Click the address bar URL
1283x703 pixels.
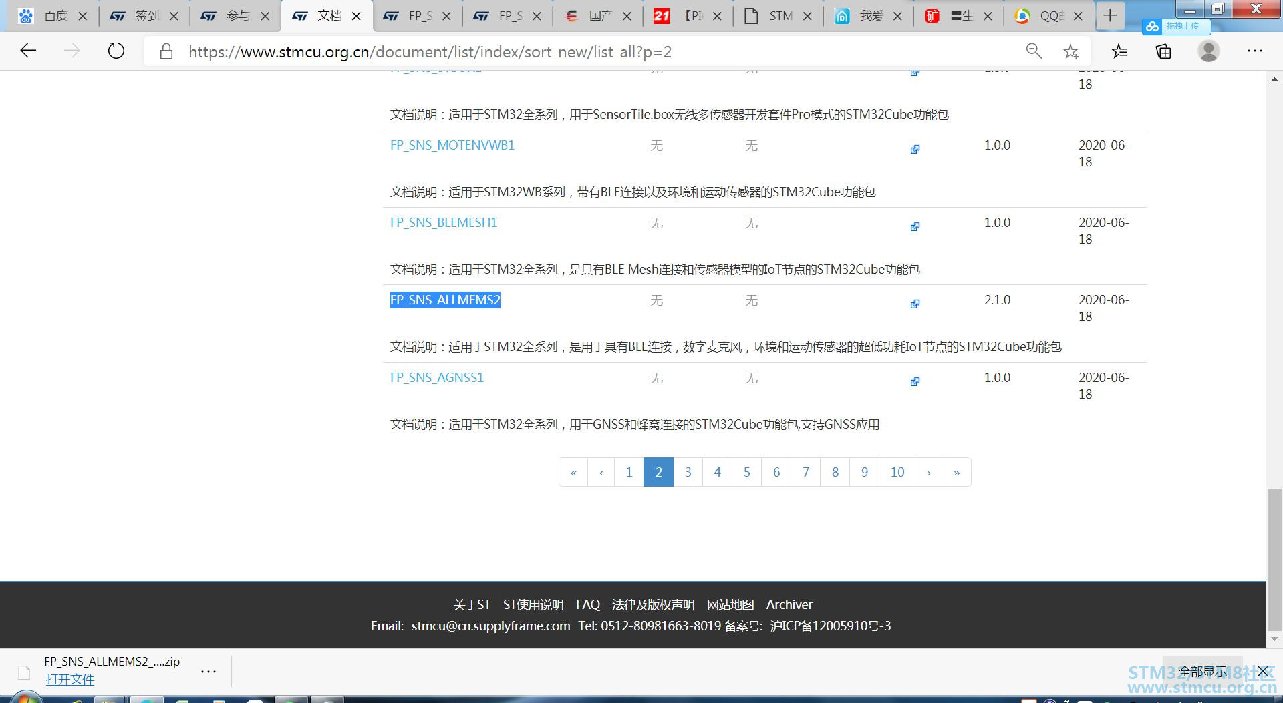(430, 51)
